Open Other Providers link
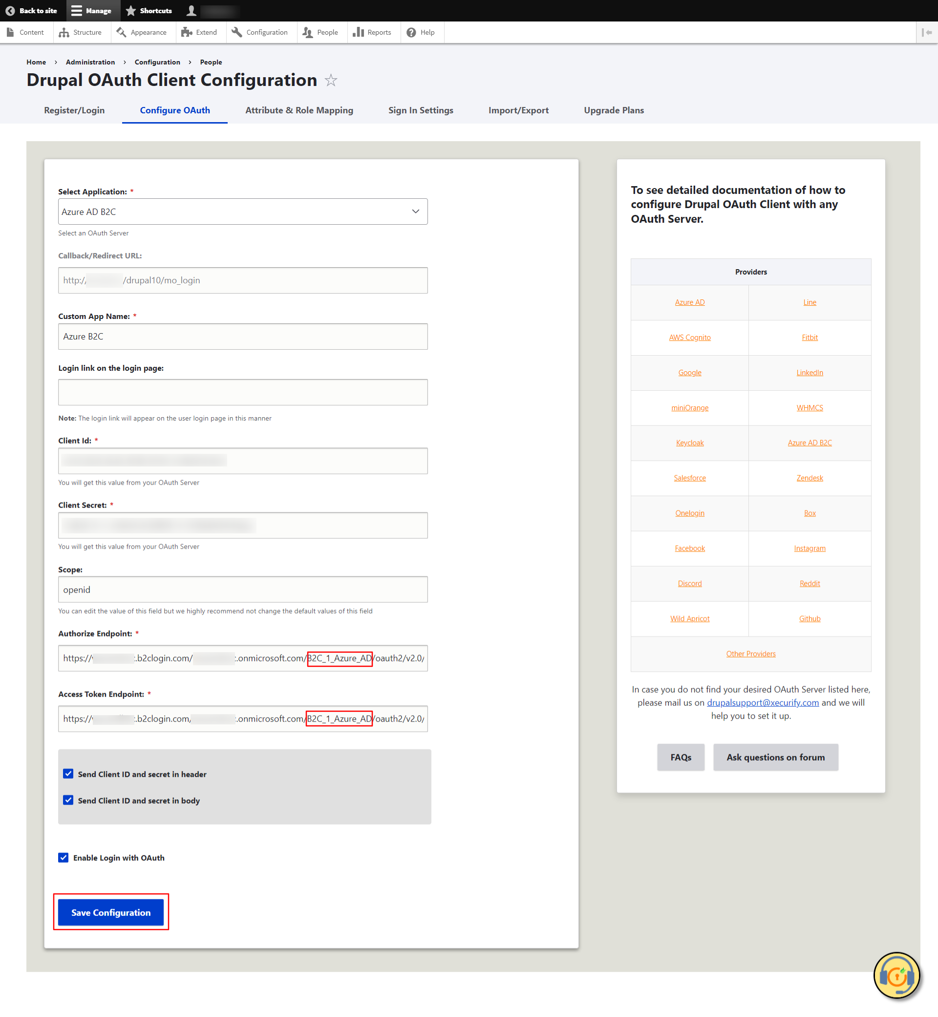The width and height of the screenshot is (938, 1017). 751,654
